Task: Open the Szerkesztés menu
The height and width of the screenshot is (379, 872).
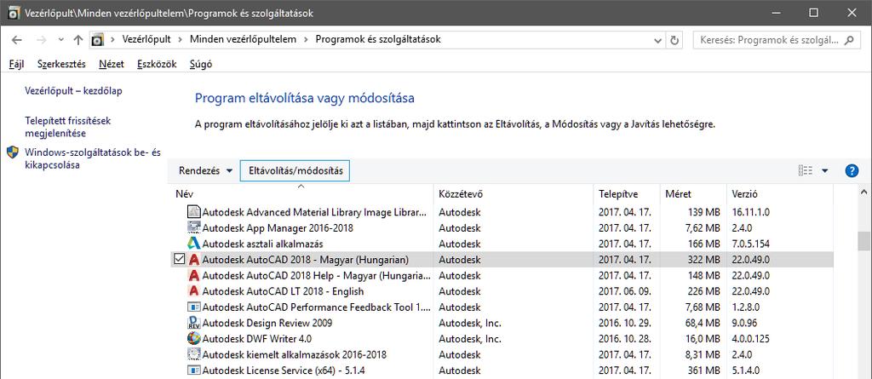Action: 61,64
